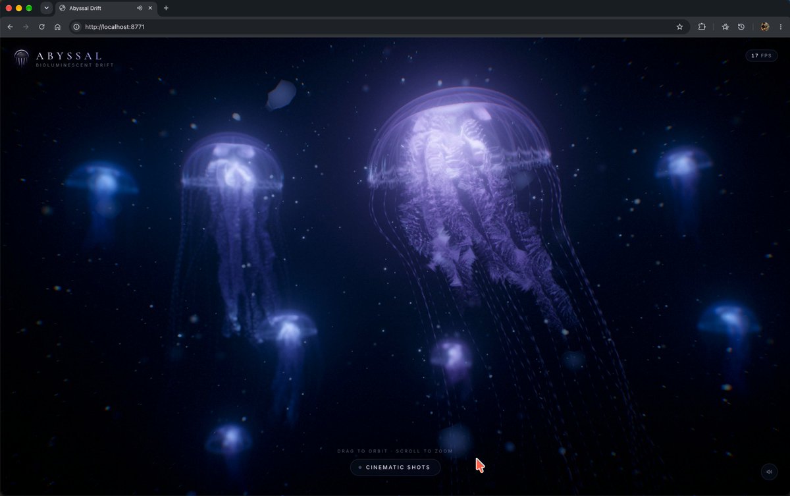Screen dimensions: 790x496
Task: Open the browser extensions menu
Action: 702,27
